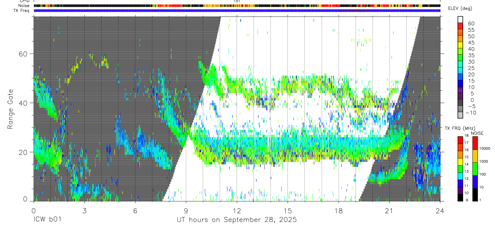The width and height of the screenshot is (495, 228).
Task: Pick the red top segment of the NOISE color bar
Action: 474,143
